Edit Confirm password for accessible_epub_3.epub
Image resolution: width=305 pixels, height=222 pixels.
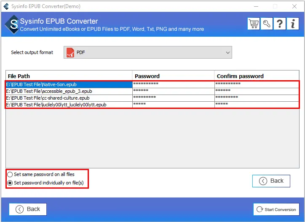pos(257,91)
